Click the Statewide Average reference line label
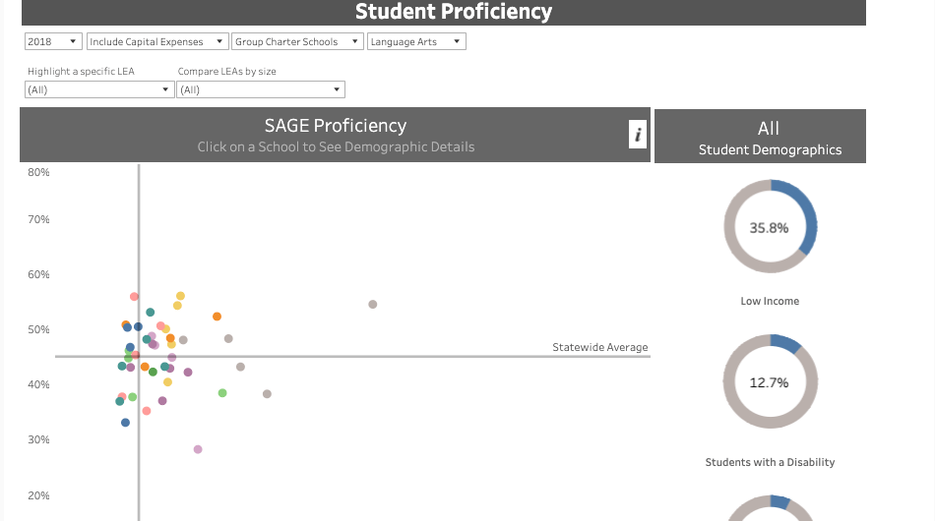 599,347
